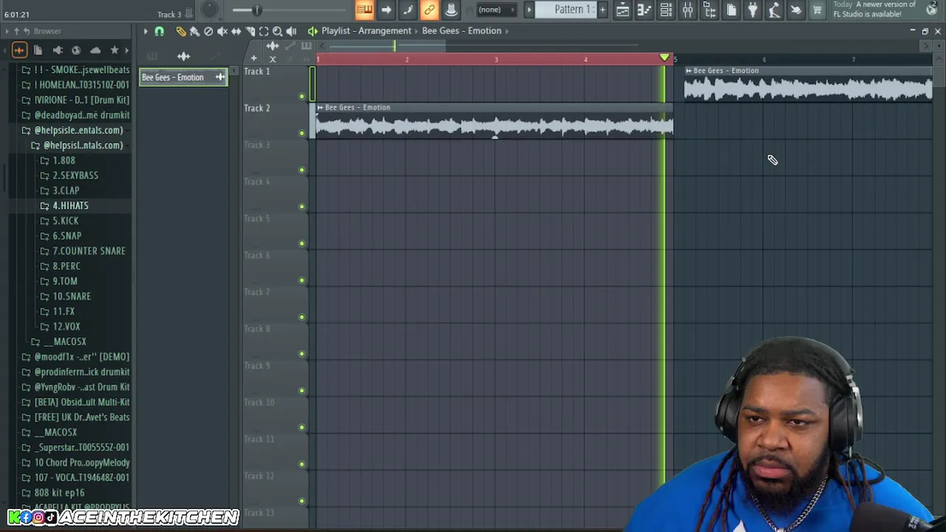Open the Mixer view icon
The image size is (946, 532).
pyautogui.click(x=687, y=10)
